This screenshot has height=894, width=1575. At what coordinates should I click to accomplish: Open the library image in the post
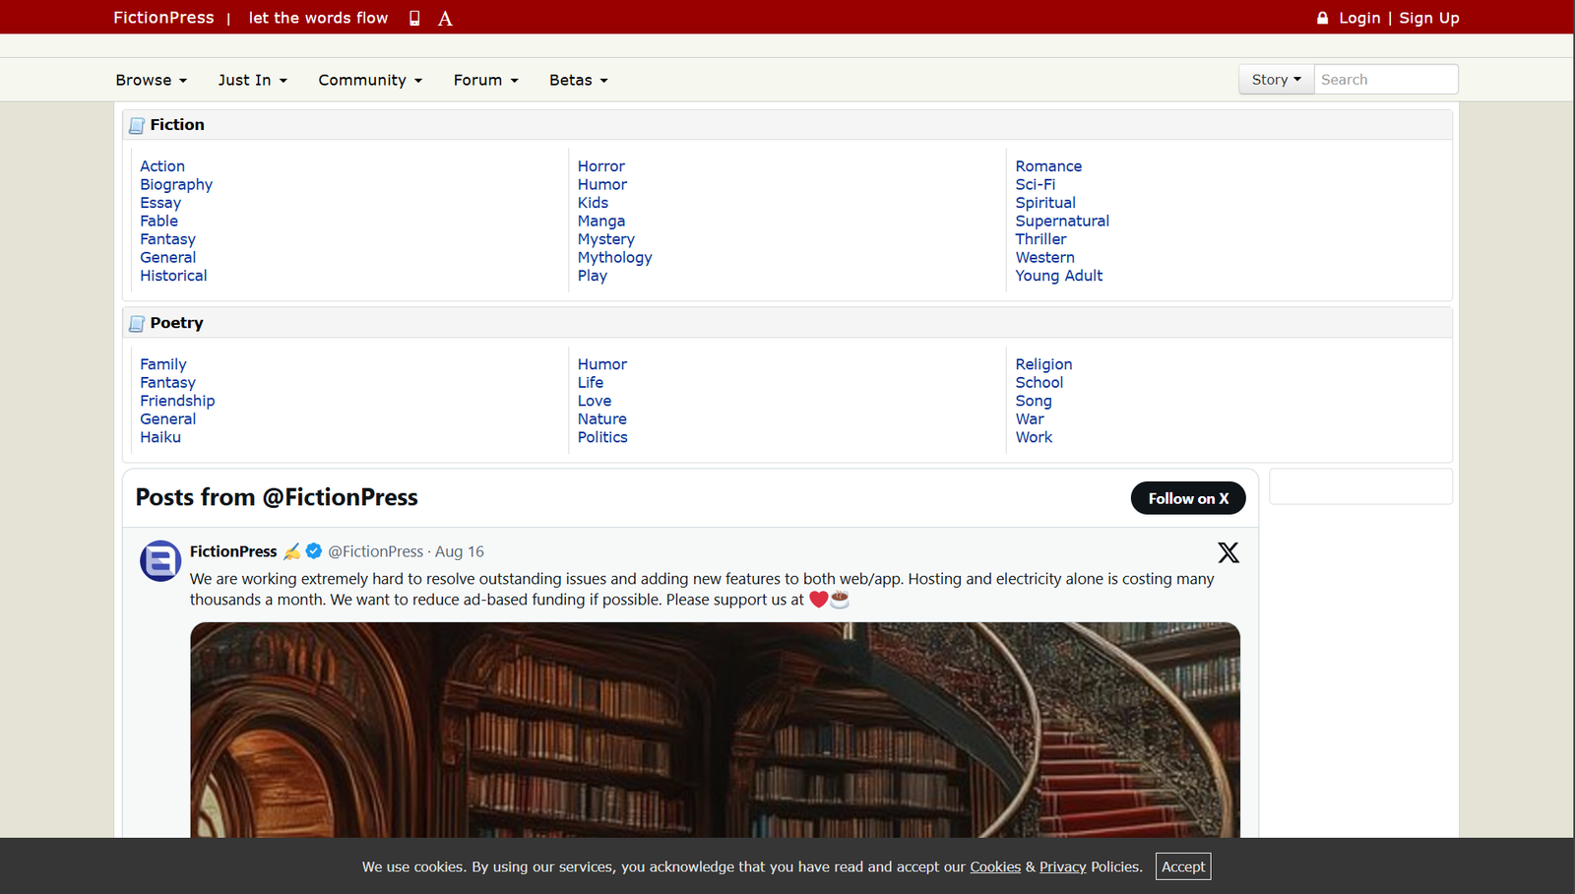[x=715, y=730]
